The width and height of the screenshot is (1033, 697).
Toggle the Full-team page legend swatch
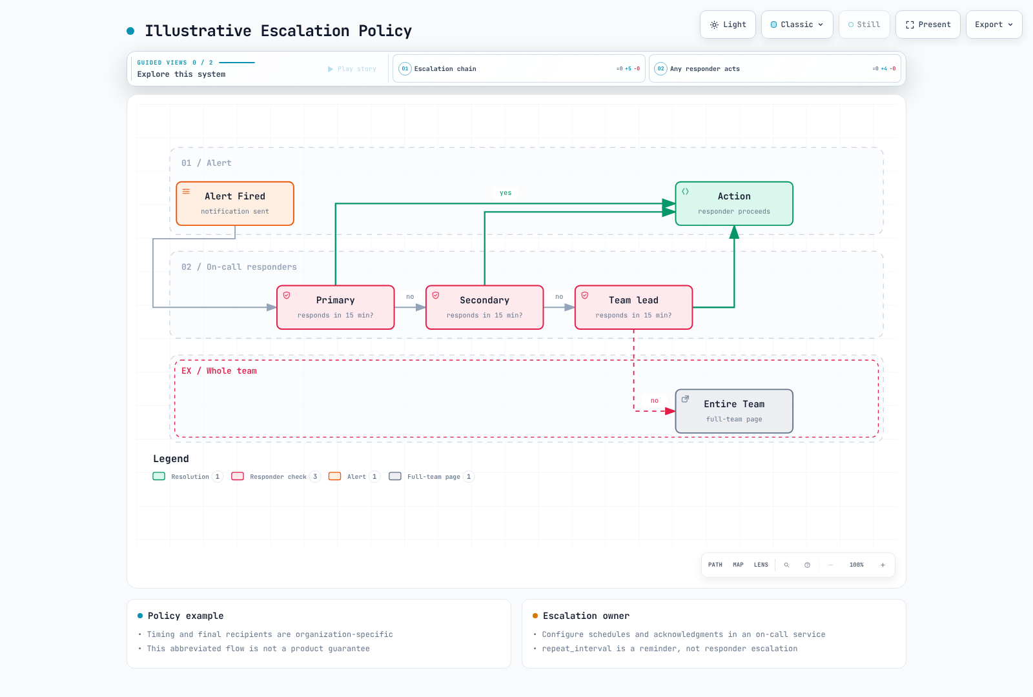(395, 476)
